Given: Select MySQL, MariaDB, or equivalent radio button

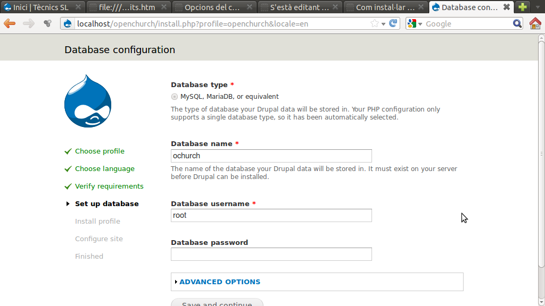Looking at the screenshot, I should click(x=175, y=97).
